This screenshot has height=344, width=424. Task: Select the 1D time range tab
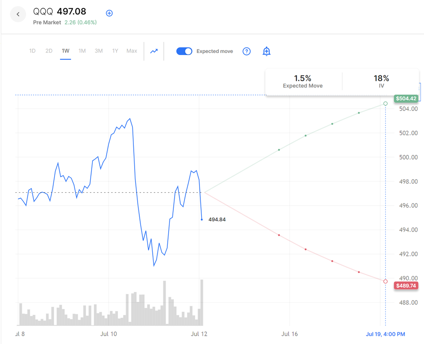[x=32, y=51]
